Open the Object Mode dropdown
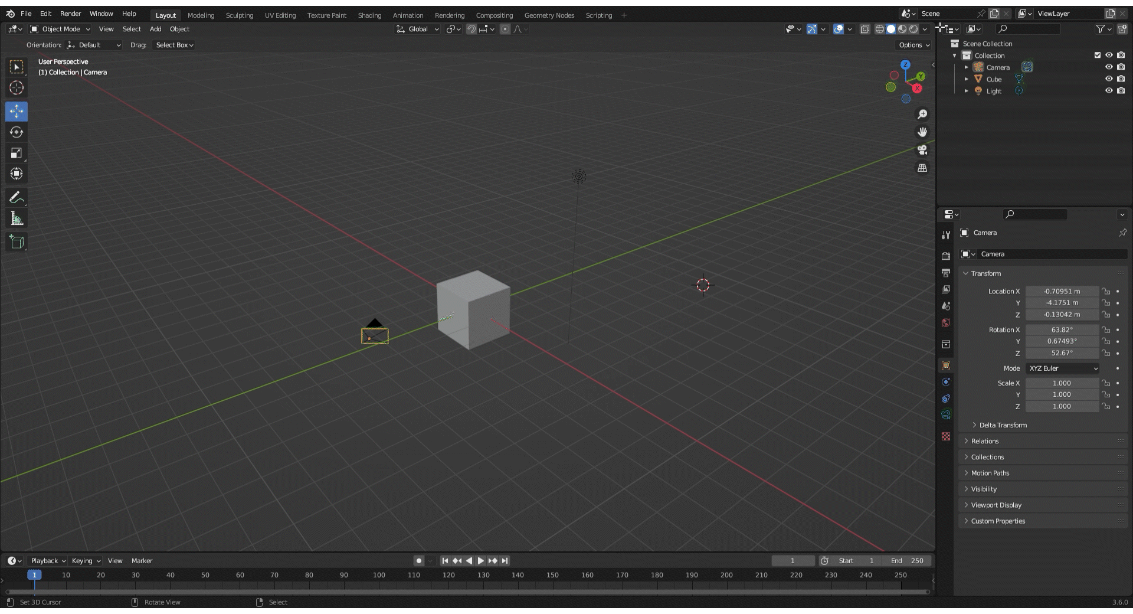 pos(60,29)
